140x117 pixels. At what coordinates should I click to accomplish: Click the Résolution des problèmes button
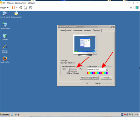coord(89,78)
